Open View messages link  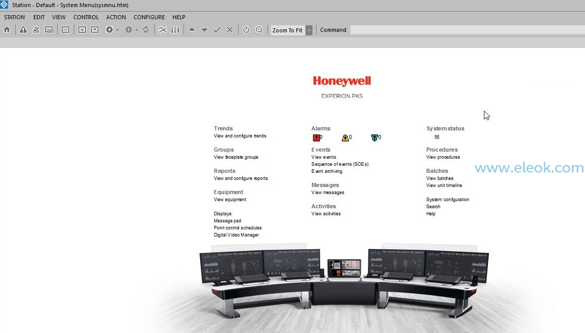[x=328, y=193]
